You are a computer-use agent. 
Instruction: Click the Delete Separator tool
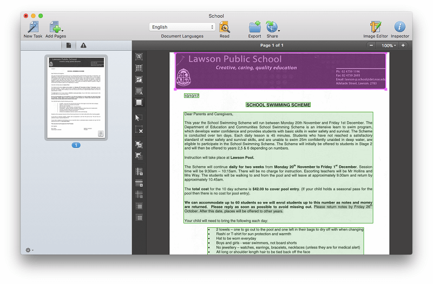[139, 194]
